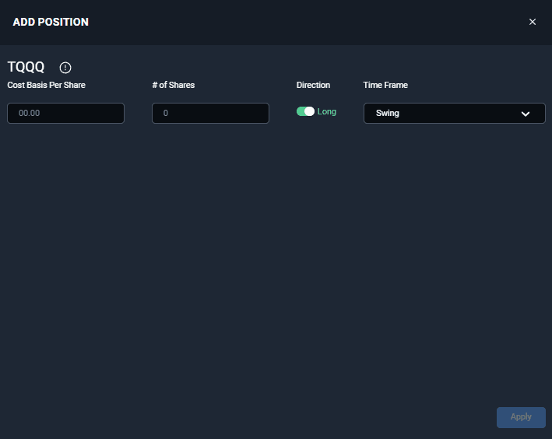
Task: Focus the Cost Basis Per Share field
Action: pyautogui.click(x=66, y=113)
